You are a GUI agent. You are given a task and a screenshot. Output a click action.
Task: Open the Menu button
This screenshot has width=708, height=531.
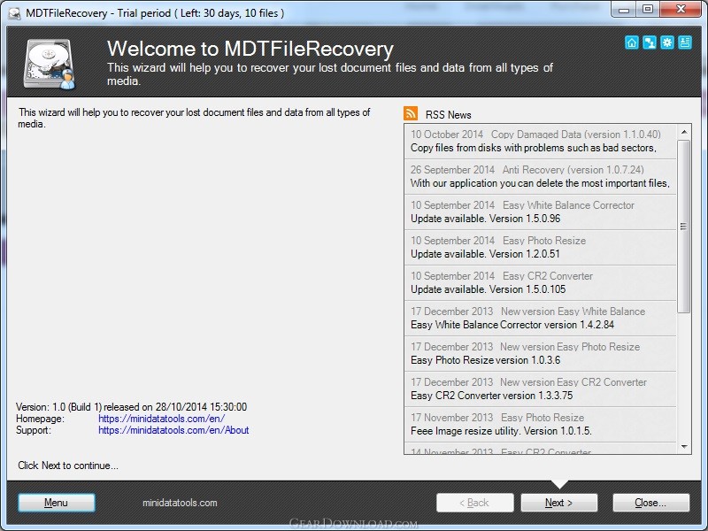pos(57,503)
